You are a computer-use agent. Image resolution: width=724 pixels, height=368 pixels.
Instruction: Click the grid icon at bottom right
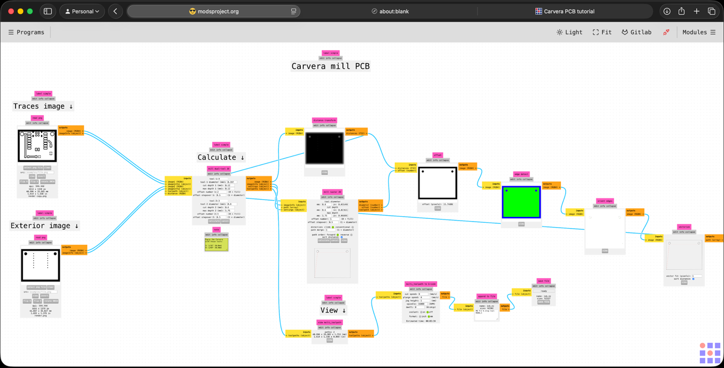click(x=710, y=353)
